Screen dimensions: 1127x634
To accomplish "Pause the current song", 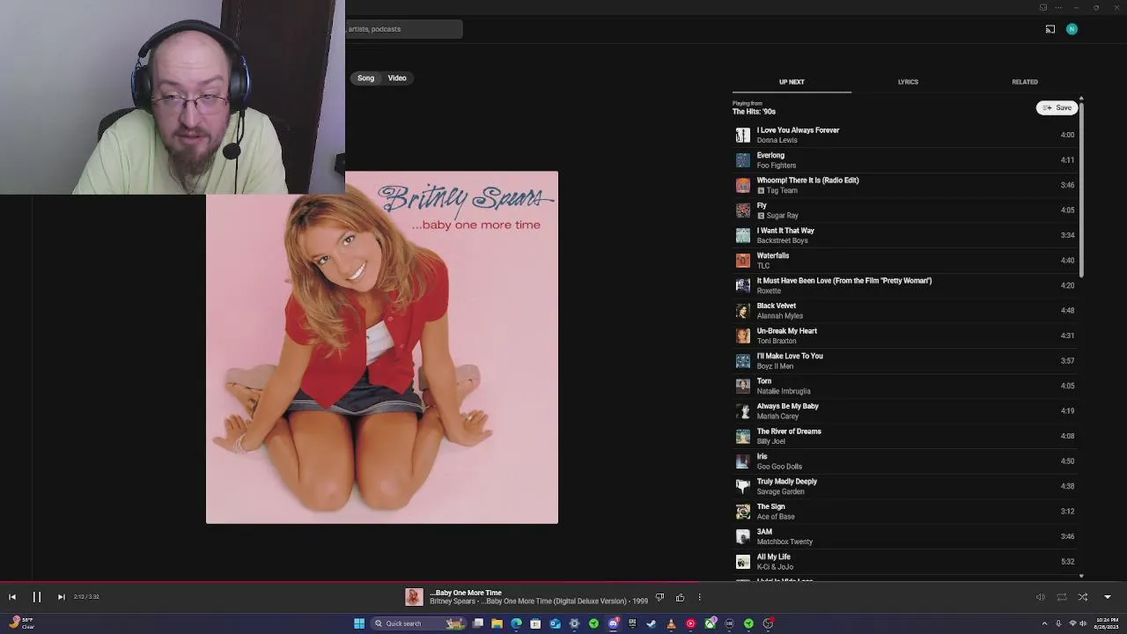I will click(x=37, y=597).
